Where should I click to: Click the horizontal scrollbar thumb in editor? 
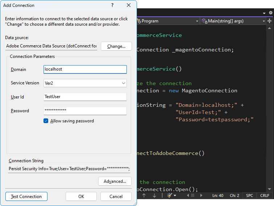click(192, 196)
